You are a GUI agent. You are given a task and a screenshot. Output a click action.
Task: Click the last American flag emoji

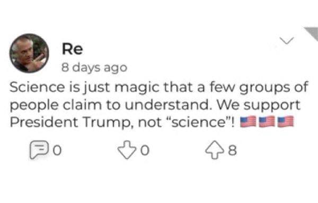tap(286, 122)
